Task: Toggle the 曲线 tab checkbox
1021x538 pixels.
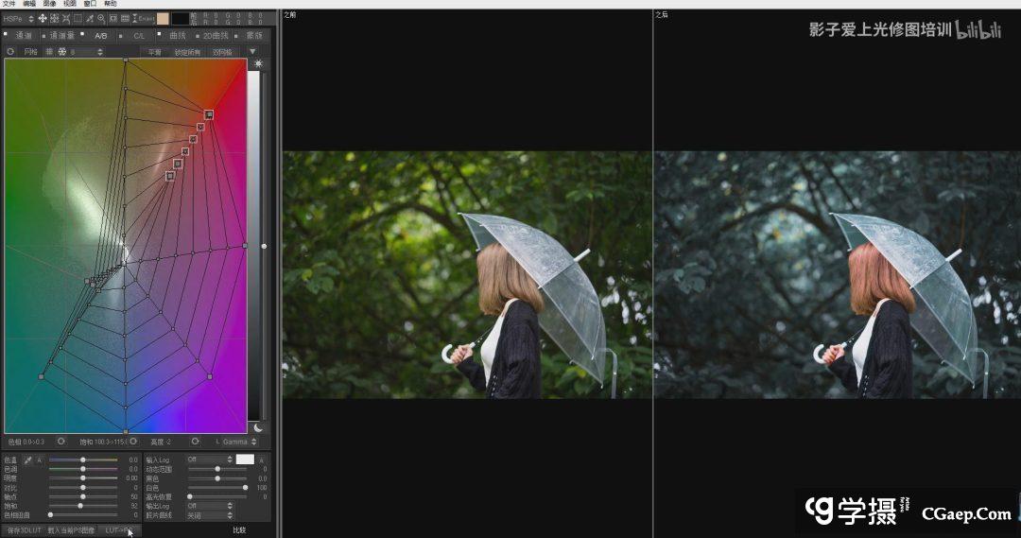Action: [x=160, y=35]
